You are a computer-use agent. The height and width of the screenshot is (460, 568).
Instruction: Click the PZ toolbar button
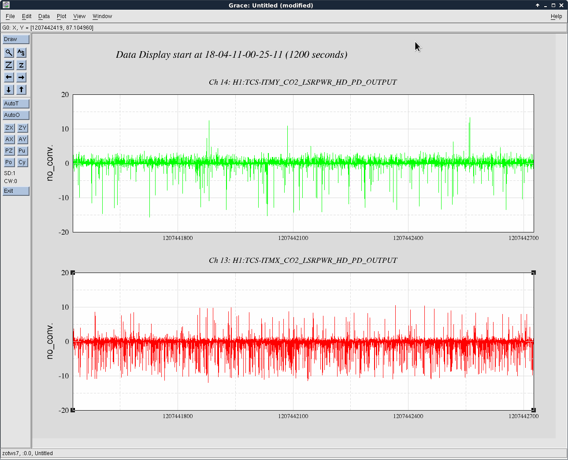(x=9, y=151)
